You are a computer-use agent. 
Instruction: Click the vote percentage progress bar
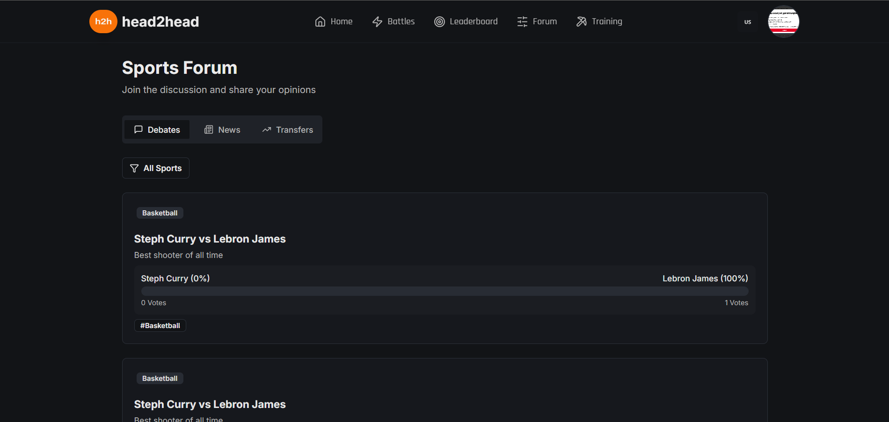(444, 291)
